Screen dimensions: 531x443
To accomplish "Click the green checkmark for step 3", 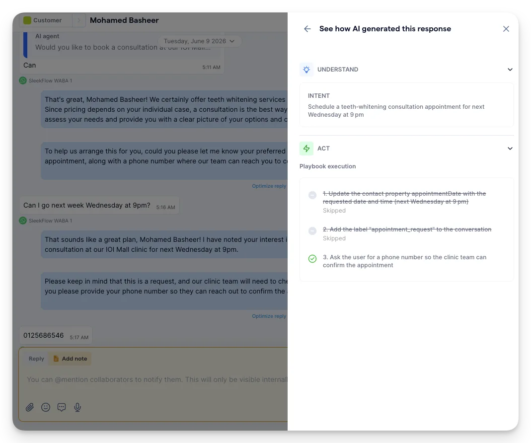I will (x=312, y=259).
